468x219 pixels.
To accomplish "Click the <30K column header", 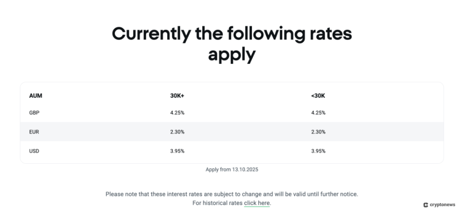I will point(318,96).
